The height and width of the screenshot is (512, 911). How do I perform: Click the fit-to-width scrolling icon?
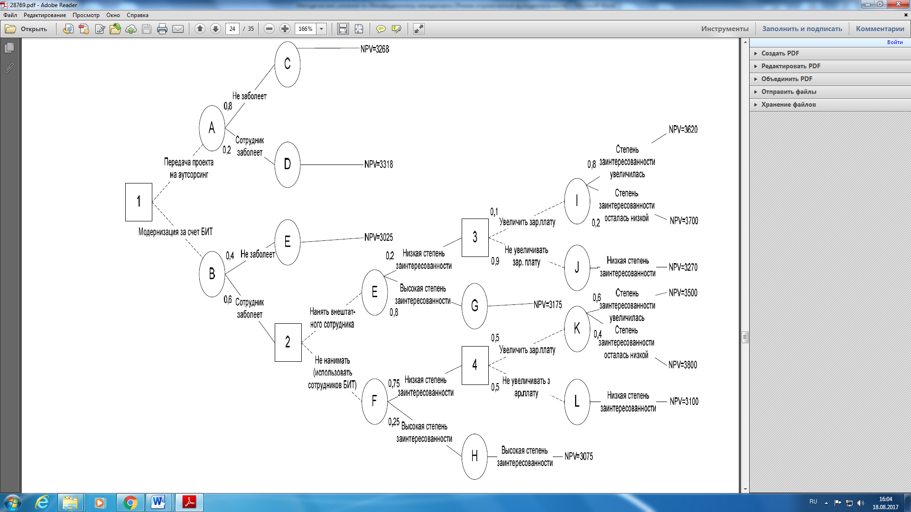point(343,29)
